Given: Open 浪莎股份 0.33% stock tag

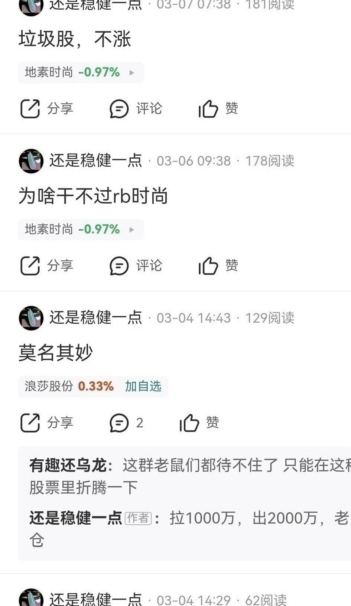Looking at the screenshot, I should [69, 386].
